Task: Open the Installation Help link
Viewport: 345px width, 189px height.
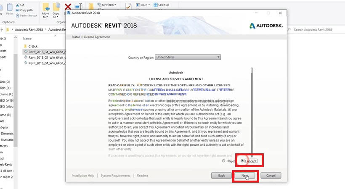Action: coord(83,176)
